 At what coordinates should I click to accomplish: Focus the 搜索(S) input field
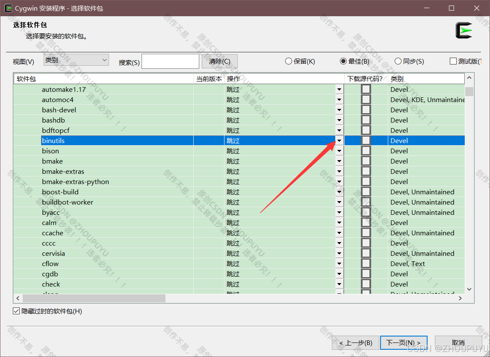170,61
